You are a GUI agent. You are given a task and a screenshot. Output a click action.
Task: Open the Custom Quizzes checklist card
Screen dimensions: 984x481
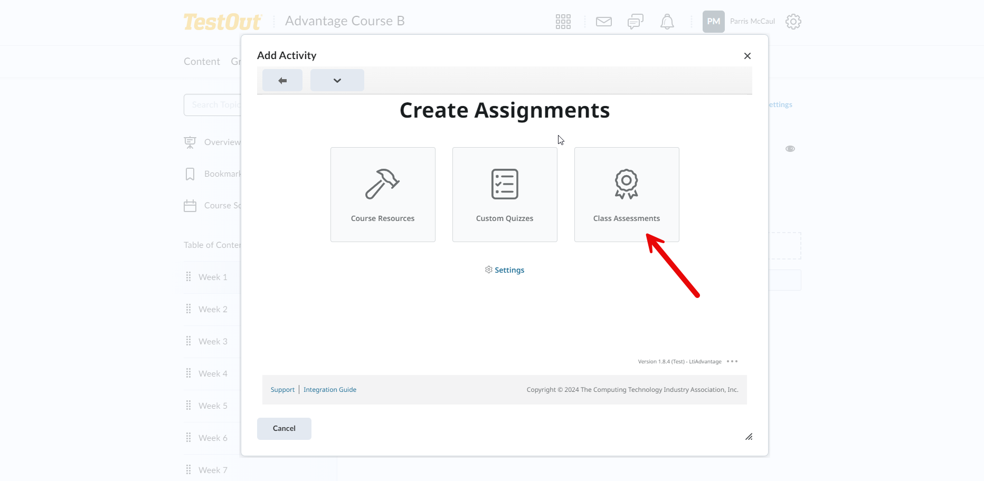pyautogui.click(x=505, y=195)
